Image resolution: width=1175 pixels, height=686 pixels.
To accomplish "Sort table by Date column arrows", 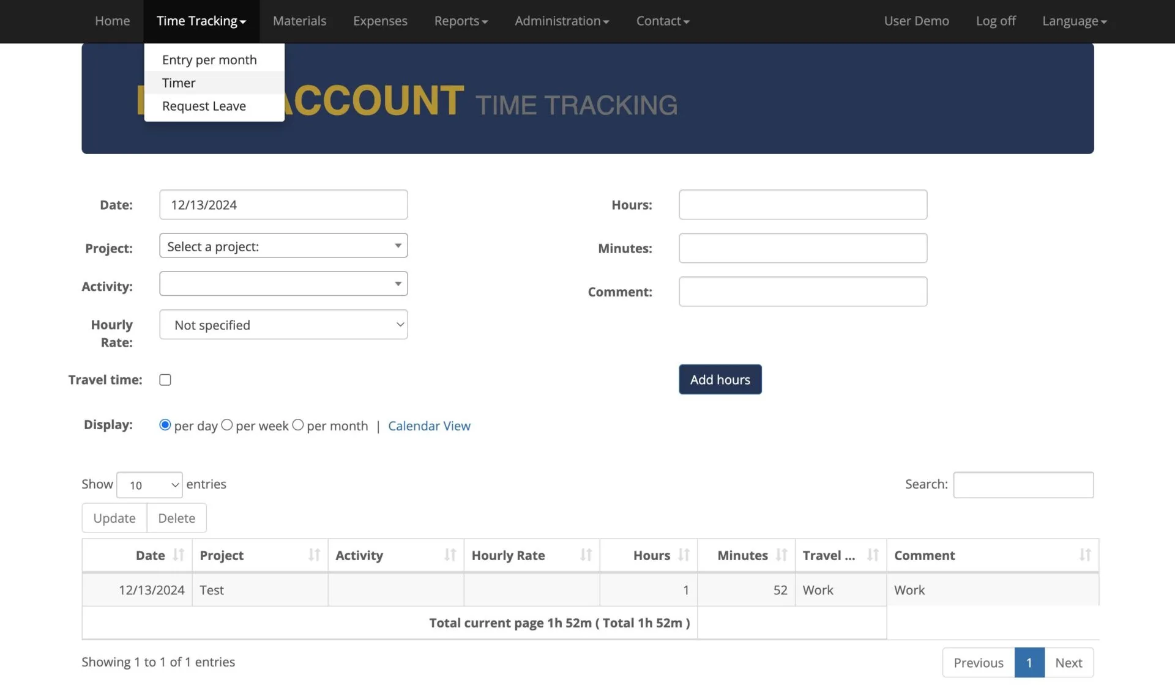I will tap(178, 555).
